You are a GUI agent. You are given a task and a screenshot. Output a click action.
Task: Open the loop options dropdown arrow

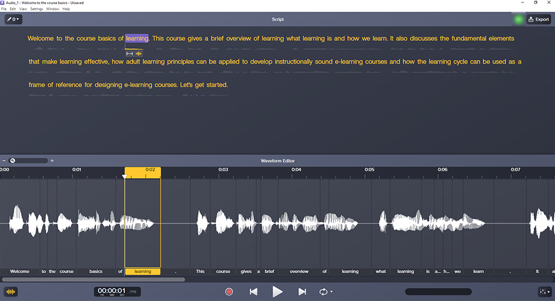click(331, 292)
